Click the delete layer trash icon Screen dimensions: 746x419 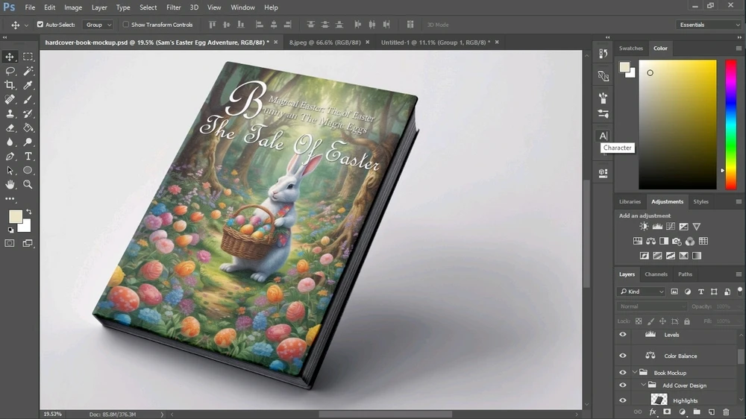(726, 412)
